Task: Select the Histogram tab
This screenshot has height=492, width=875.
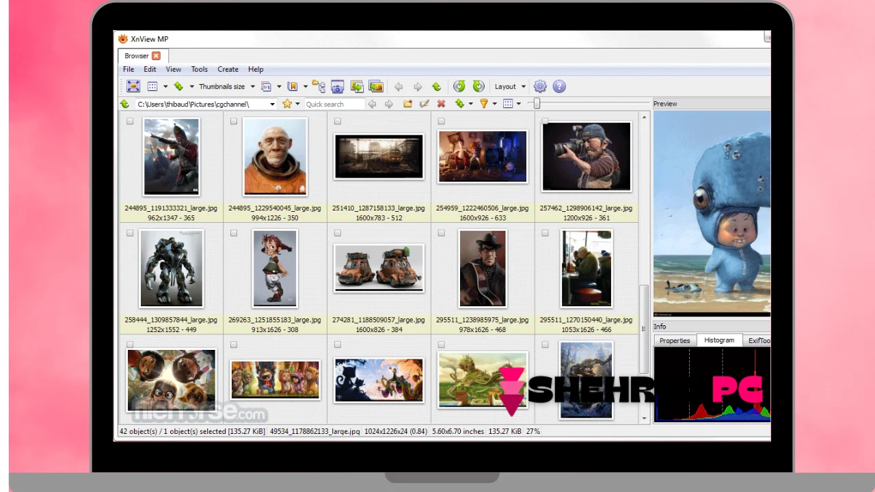Action: tap(719, 340)
